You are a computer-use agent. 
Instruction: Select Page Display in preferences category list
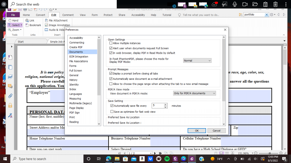click(76, 108)
